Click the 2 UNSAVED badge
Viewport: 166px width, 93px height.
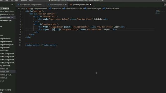click(x=5, y=9)
